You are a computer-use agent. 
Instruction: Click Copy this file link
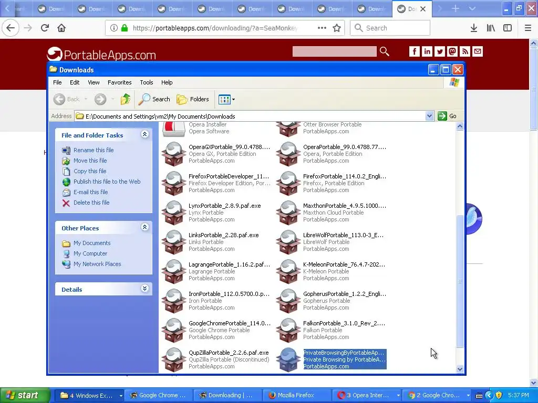coord(90,171)
